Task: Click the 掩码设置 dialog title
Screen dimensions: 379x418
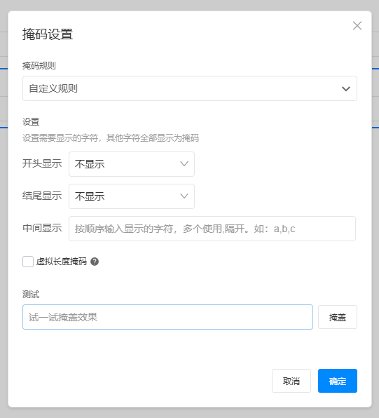Action: [48, 34]
